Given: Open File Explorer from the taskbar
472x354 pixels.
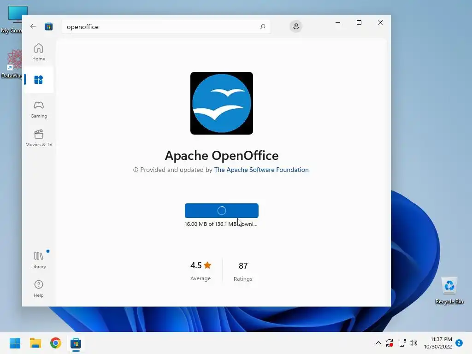Looking at the screenshot, I should 35,343.
